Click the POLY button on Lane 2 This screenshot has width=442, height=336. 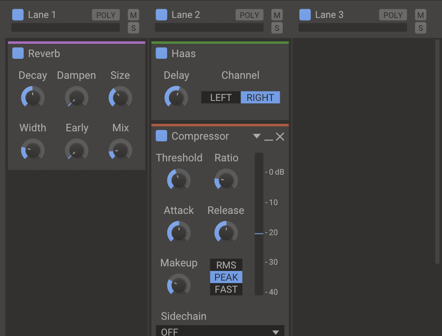pyautogui.click(x=249, y=15)
